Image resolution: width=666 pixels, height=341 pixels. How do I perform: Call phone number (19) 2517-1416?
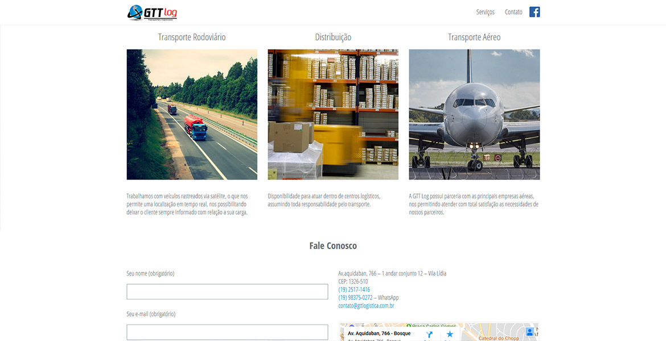click(354, 289)
